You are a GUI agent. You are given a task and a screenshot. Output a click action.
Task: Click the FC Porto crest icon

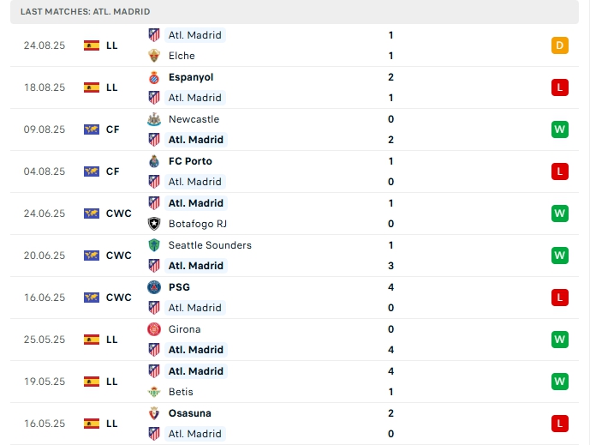tap(154, 161)
